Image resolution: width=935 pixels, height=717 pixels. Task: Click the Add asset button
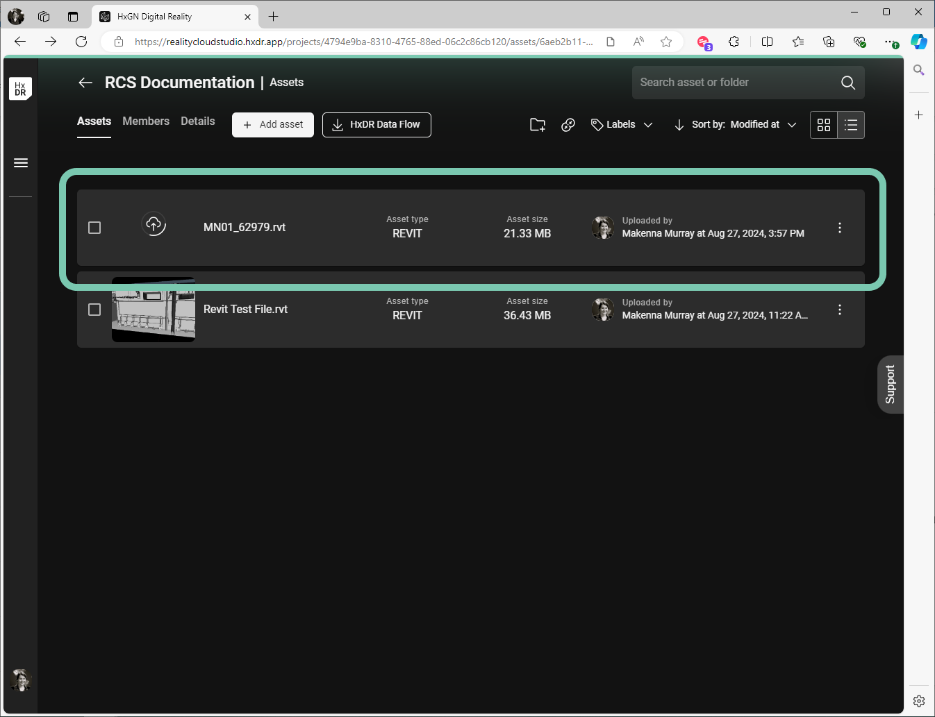[x=273, y=125]
